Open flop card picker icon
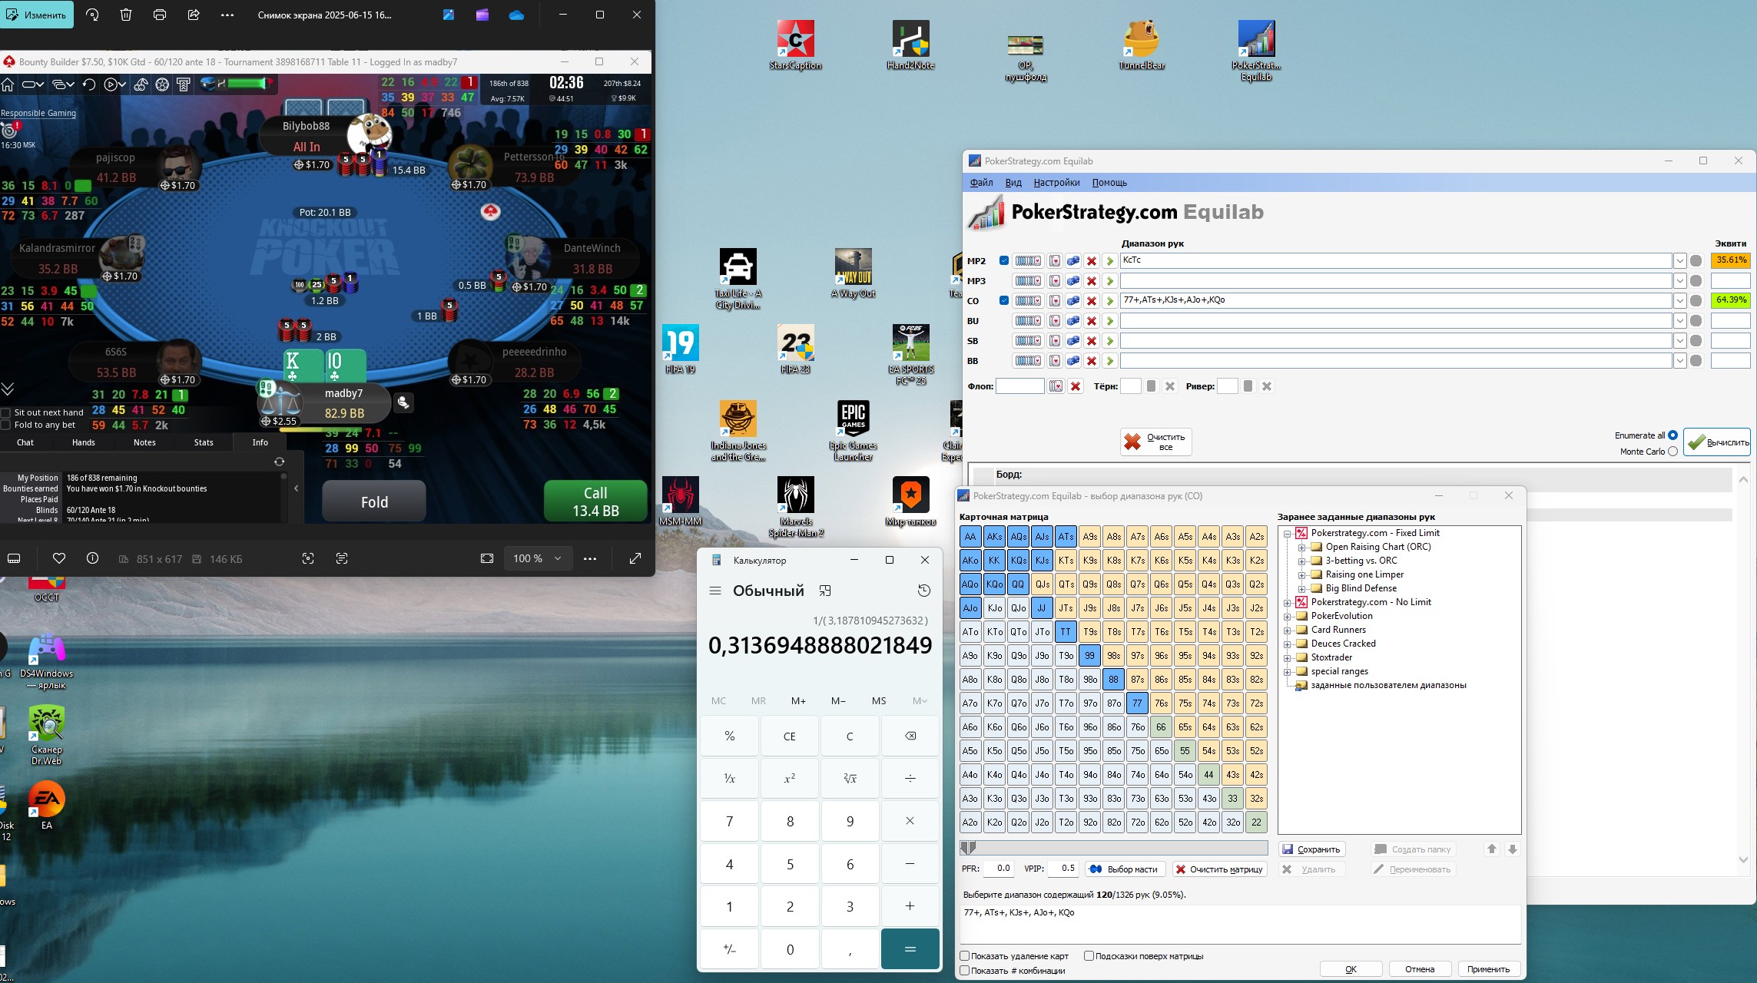This screenshot has height=983, width=1757. point(1056,386)
